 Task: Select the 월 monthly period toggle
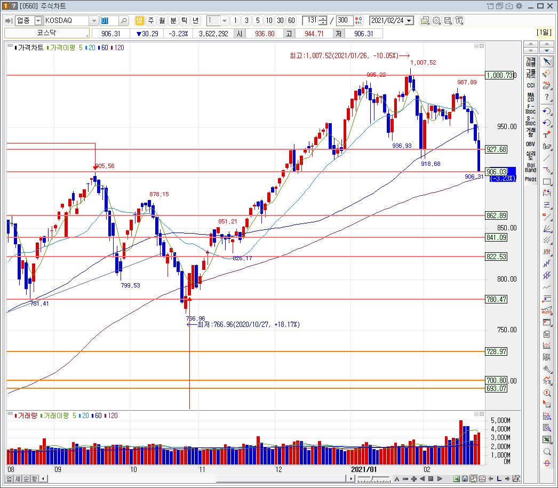[162, 21]
